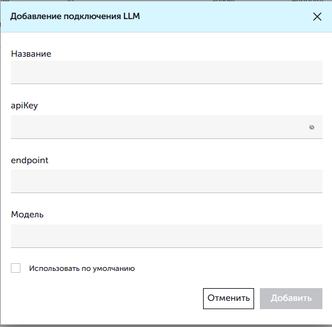Click the underline beneath the Название field
This screenshot has height=327, width=332.
(x=167, y=84)
